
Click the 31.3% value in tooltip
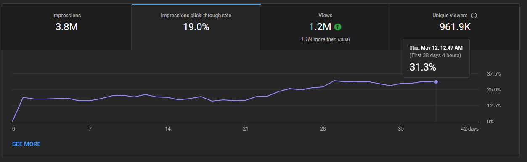(x=423, y=67)
